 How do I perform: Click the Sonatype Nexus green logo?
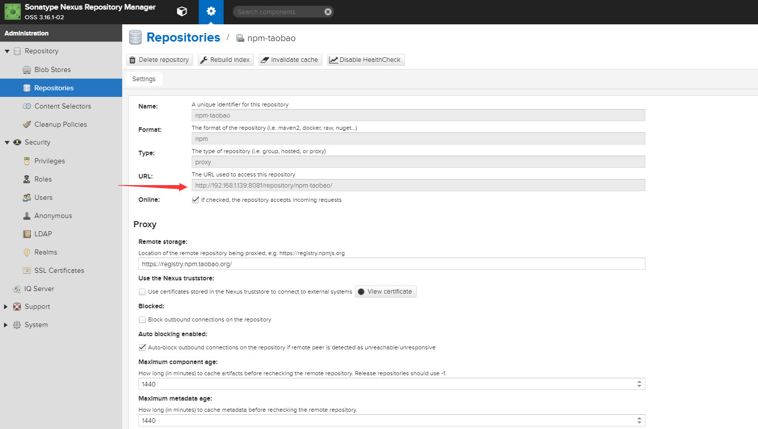[x=12, y=12]
